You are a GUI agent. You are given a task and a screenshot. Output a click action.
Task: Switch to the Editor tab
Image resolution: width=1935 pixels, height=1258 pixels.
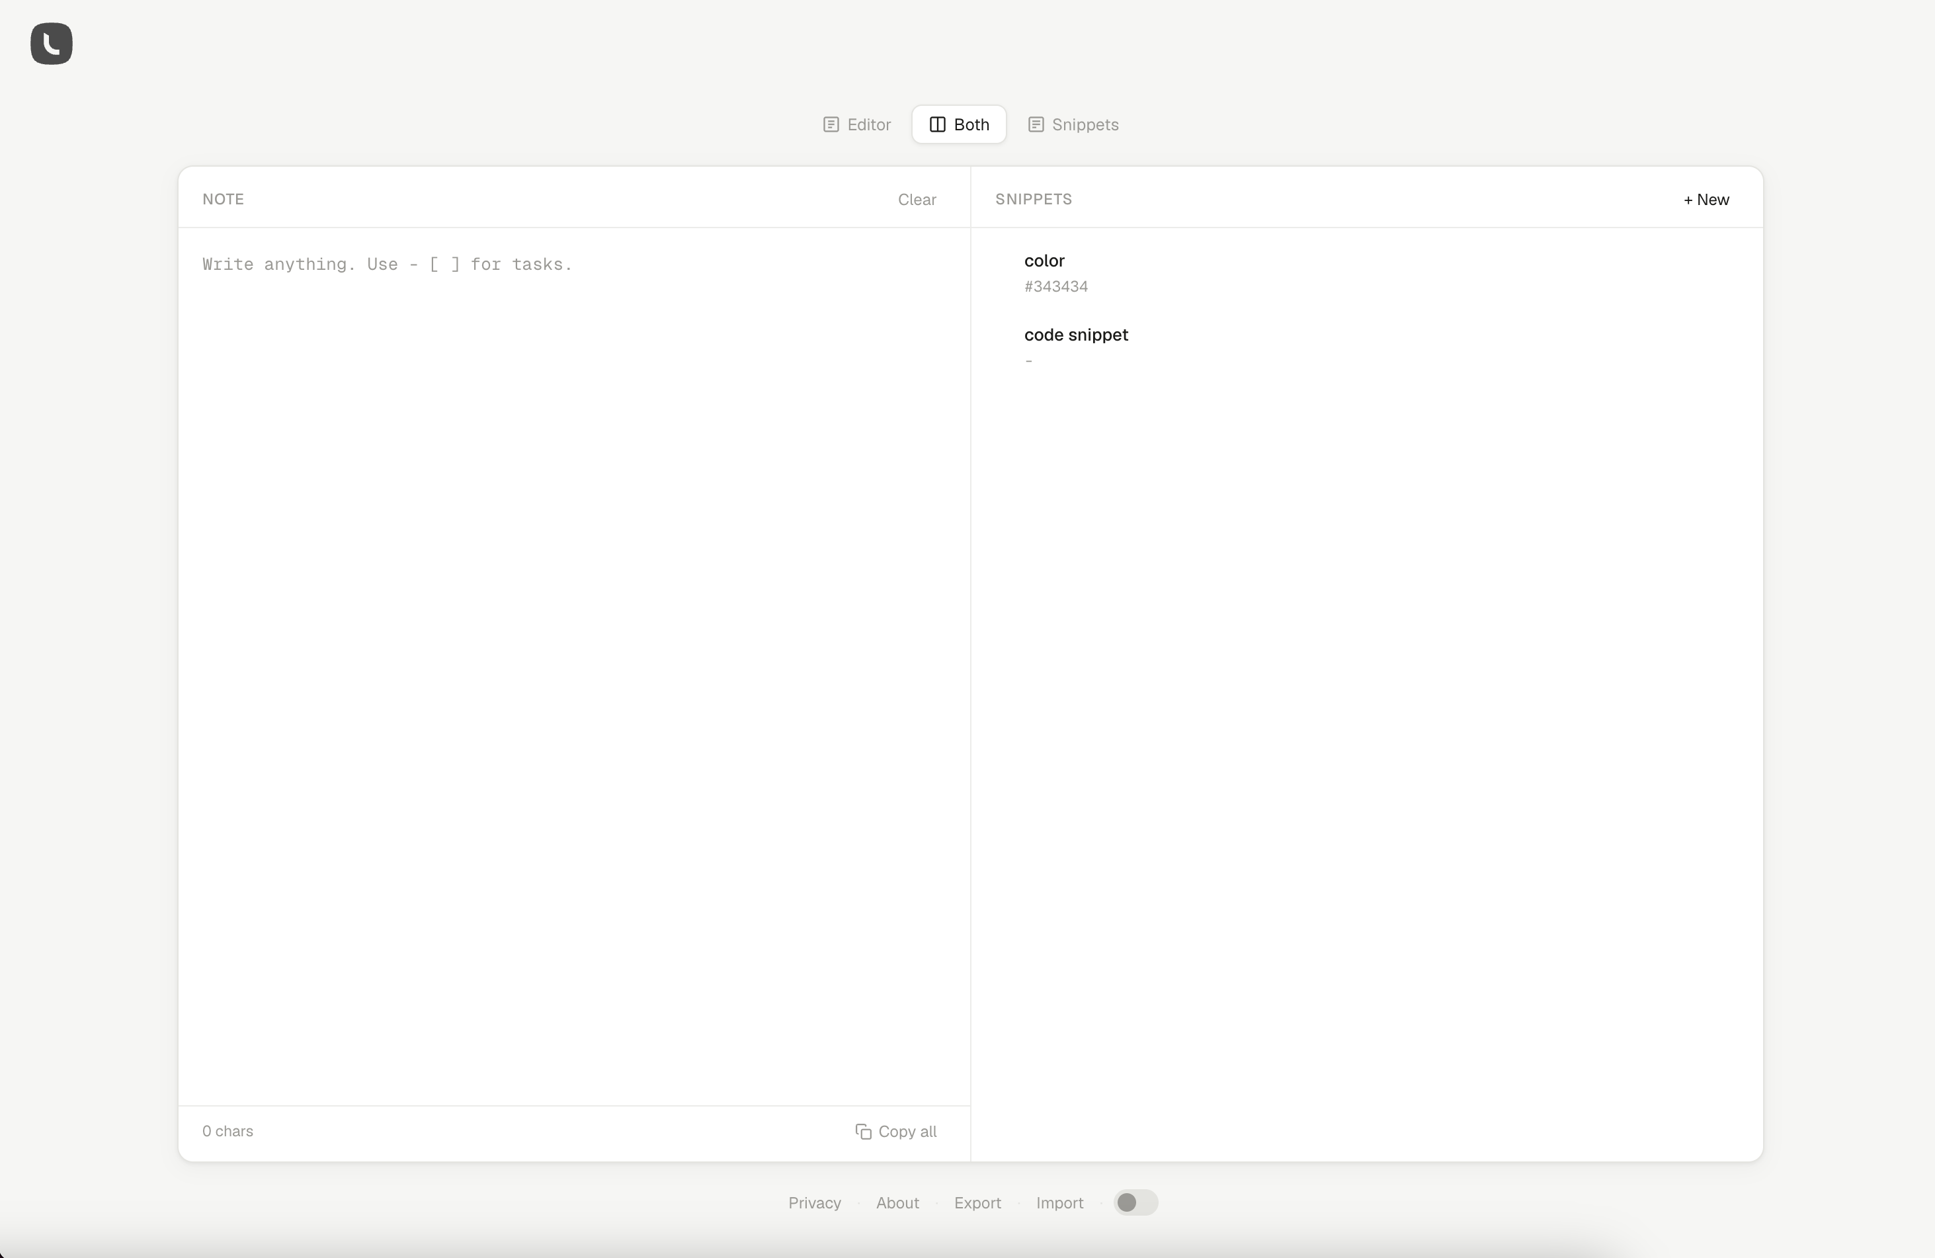pyautogui.click(x=855, y=124)
